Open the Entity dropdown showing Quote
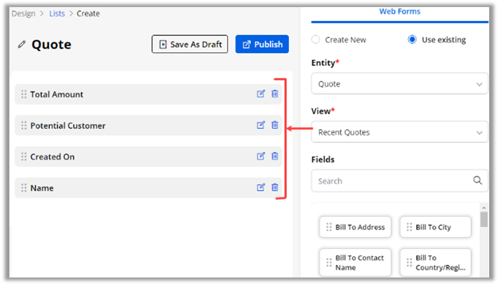This screenshot has width=499, height=285. (x=399, y=84)
